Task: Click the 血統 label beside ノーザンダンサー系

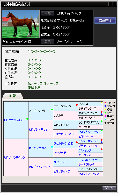Action: tap(48, 41)
